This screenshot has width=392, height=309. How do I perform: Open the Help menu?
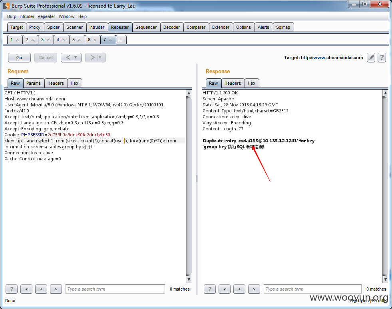pos(82,16)
